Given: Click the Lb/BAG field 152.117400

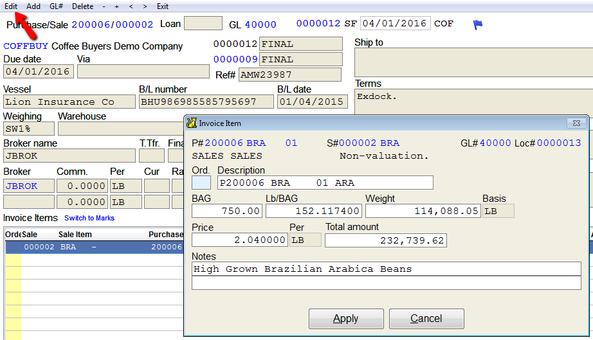Looking at the screenshot, I should tap(313, 211).
